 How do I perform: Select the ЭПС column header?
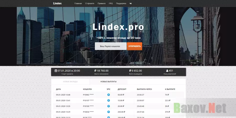pos(109,89)
